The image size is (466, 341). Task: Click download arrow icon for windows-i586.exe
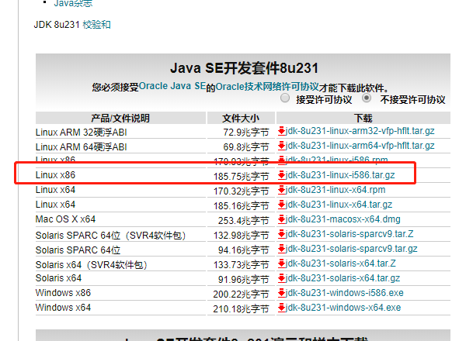pos(281,293)
